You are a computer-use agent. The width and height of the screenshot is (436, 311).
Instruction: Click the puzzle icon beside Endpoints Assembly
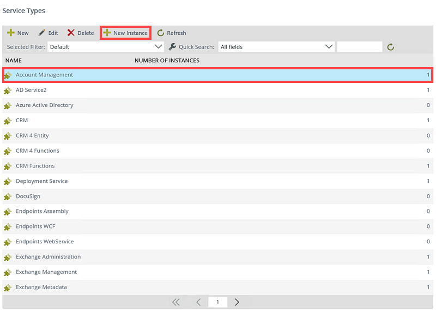tap(8, 212)
